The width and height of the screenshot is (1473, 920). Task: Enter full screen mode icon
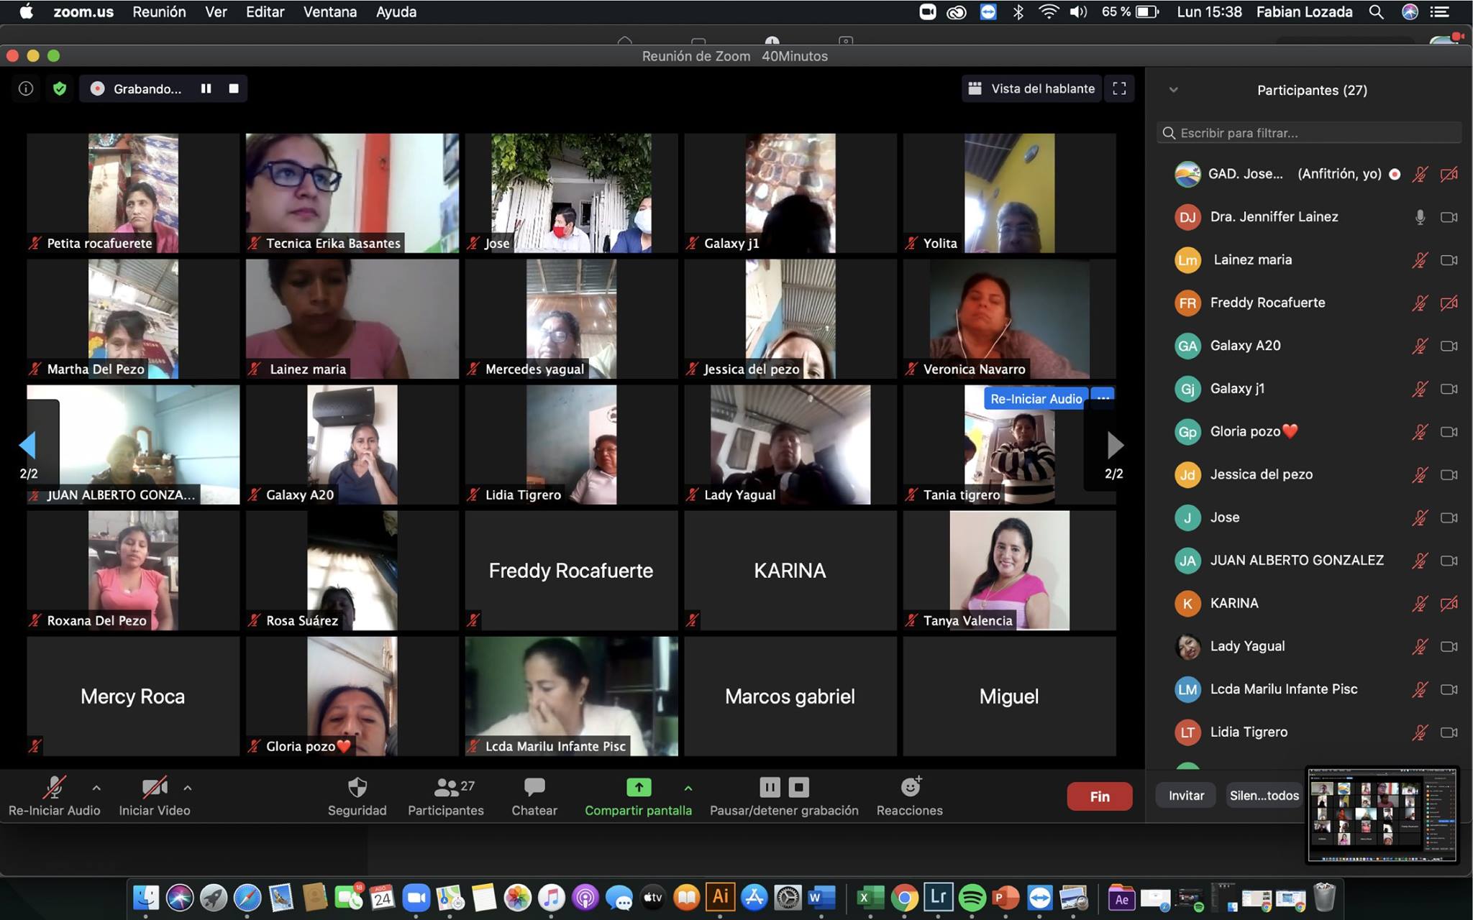pos(1119,88)
